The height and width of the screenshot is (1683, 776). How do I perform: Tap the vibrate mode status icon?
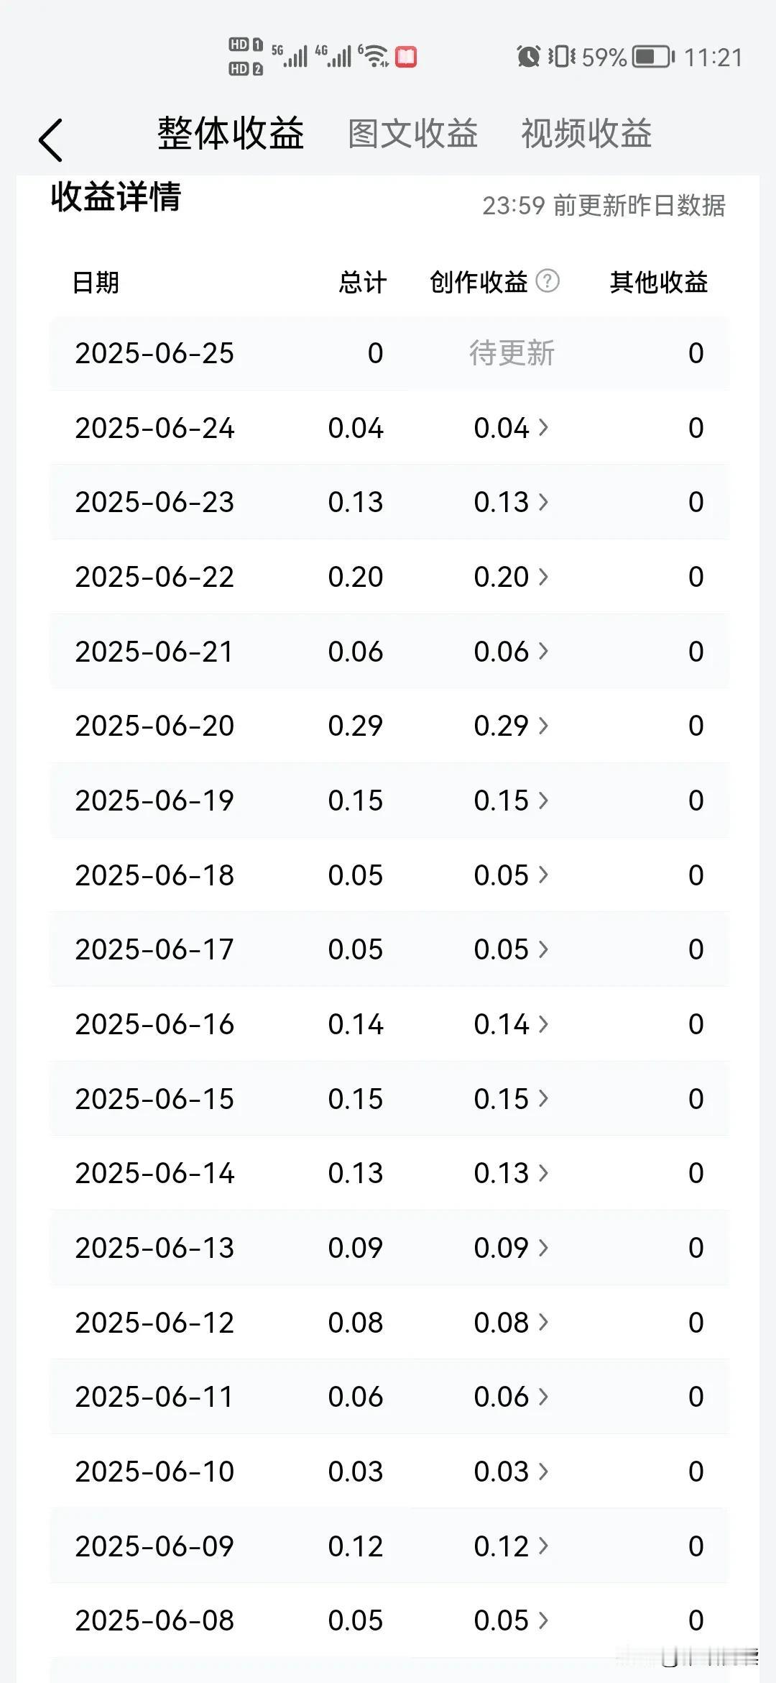point(562,56)
